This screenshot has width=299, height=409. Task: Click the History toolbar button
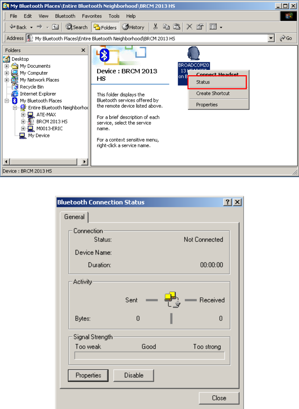(133, 27)
